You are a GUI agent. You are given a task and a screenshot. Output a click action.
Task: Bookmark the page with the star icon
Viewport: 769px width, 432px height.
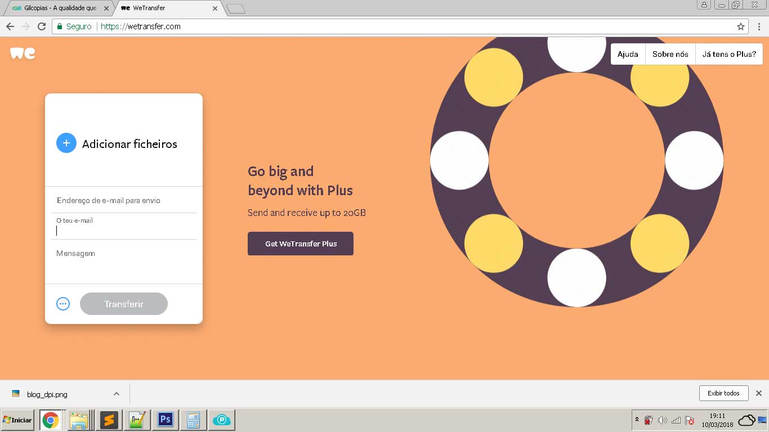pos(741,26)
